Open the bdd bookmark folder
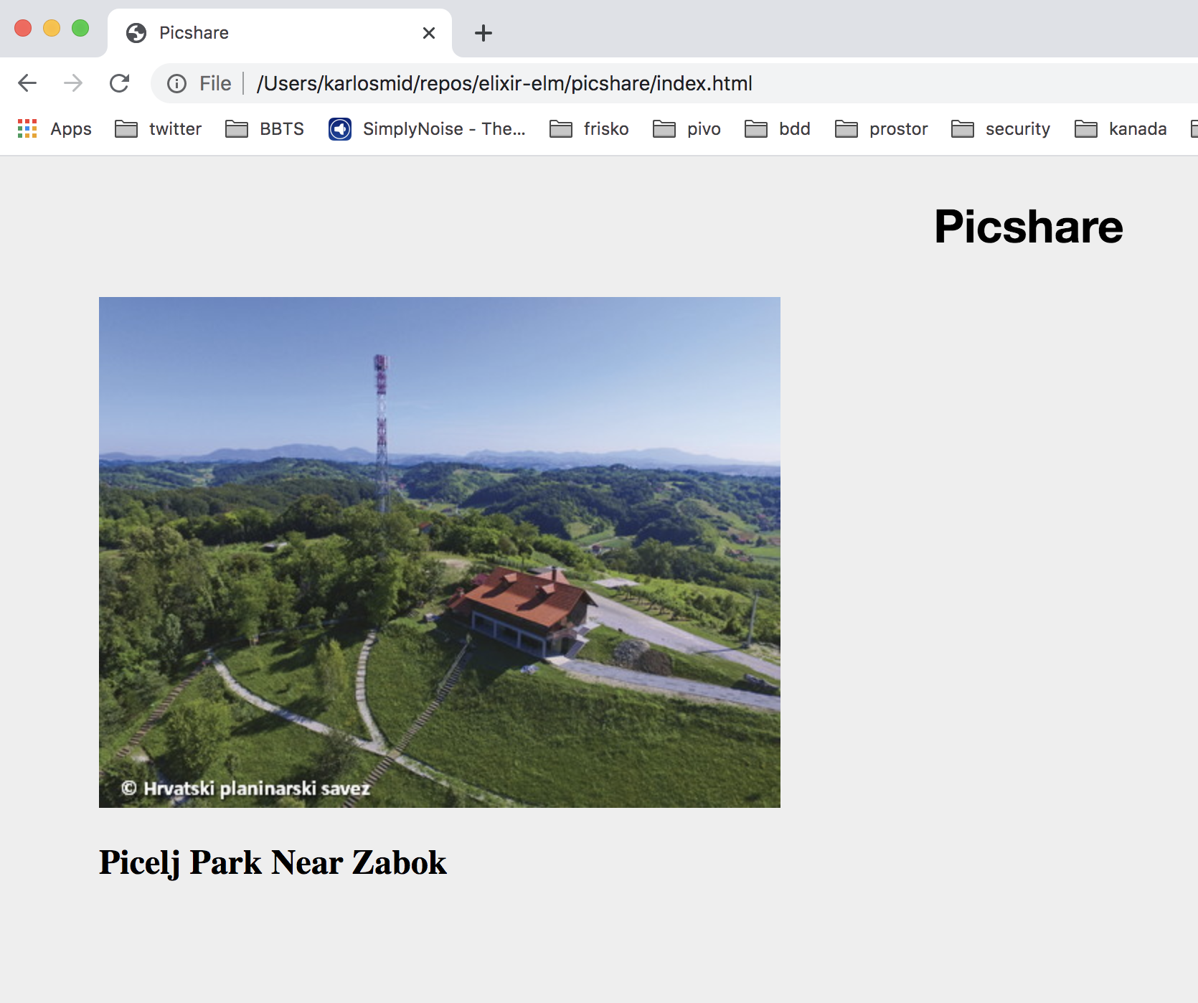1198x1003 pixels. 778,129
